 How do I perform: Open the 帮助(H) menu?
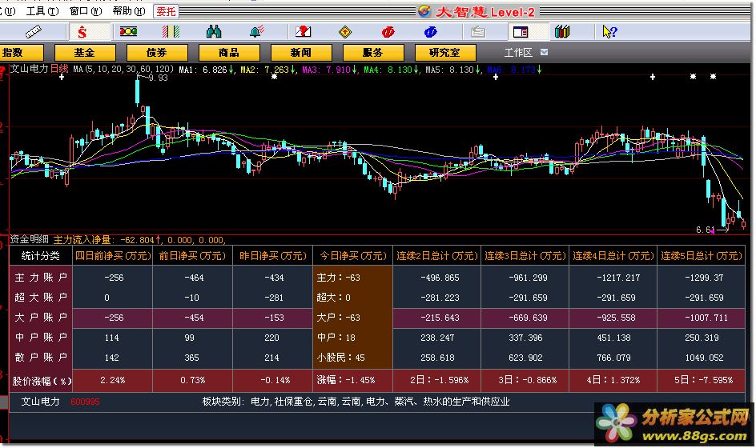[x=128, y=10]
